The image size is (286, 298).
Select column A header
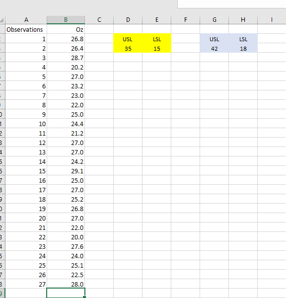coord(26,20)
